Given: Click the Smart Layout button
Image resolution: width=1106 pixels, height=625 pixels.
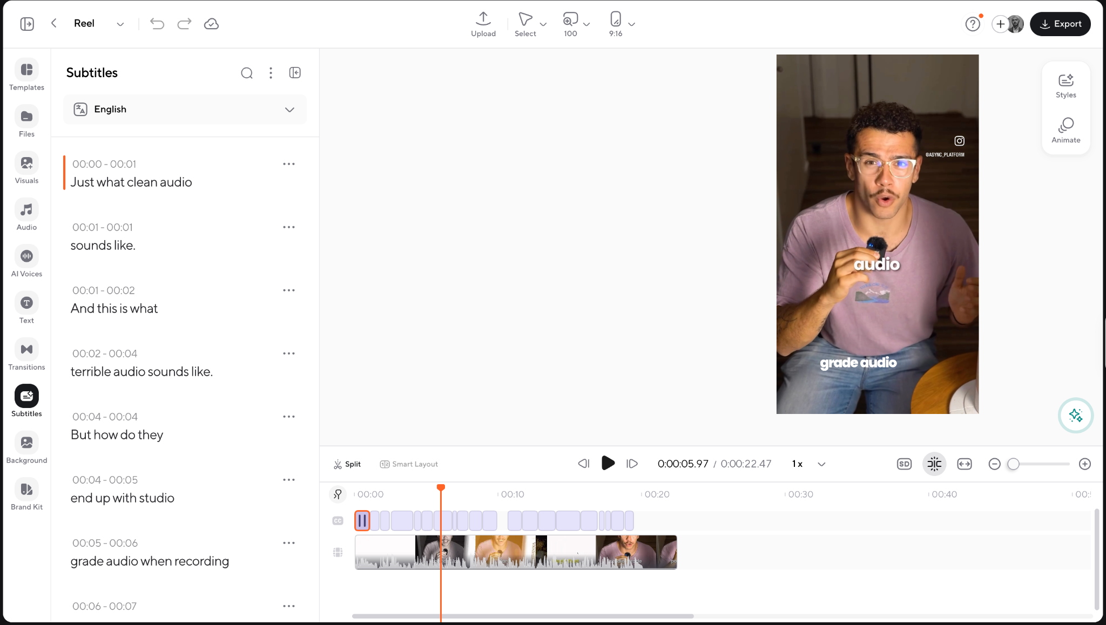Looking at the screenshot, I should [x=409, y=464].
